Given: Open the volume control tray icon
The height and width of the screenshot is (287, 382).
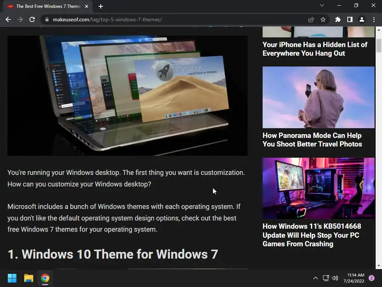Looking at the screenshot, I should click(x=335, y=278).
